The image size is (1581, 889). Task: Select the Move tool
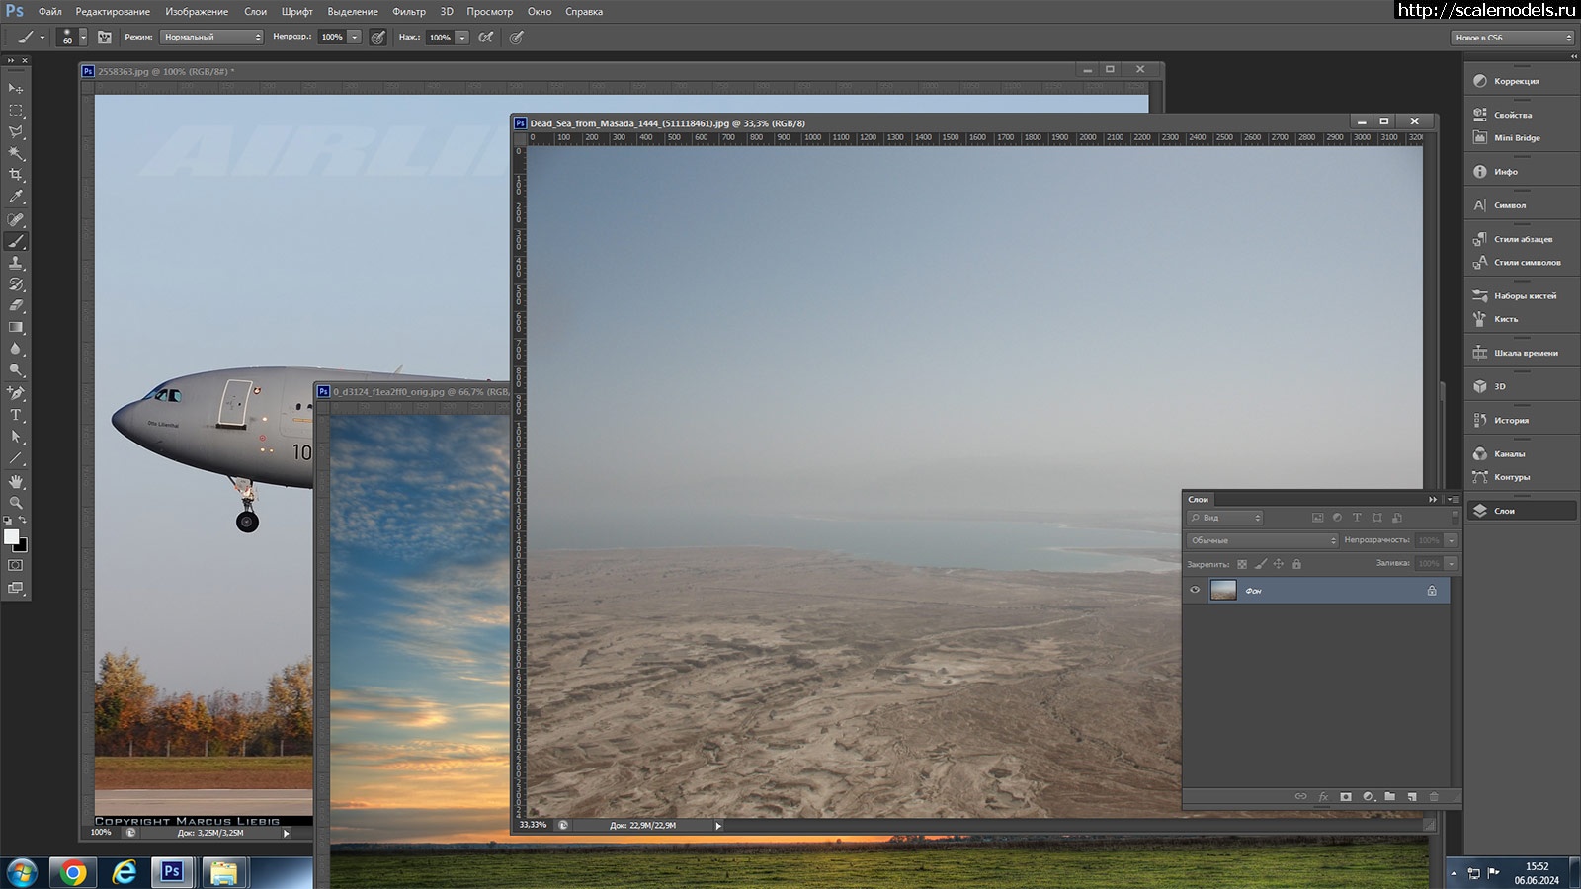[16, 88]
